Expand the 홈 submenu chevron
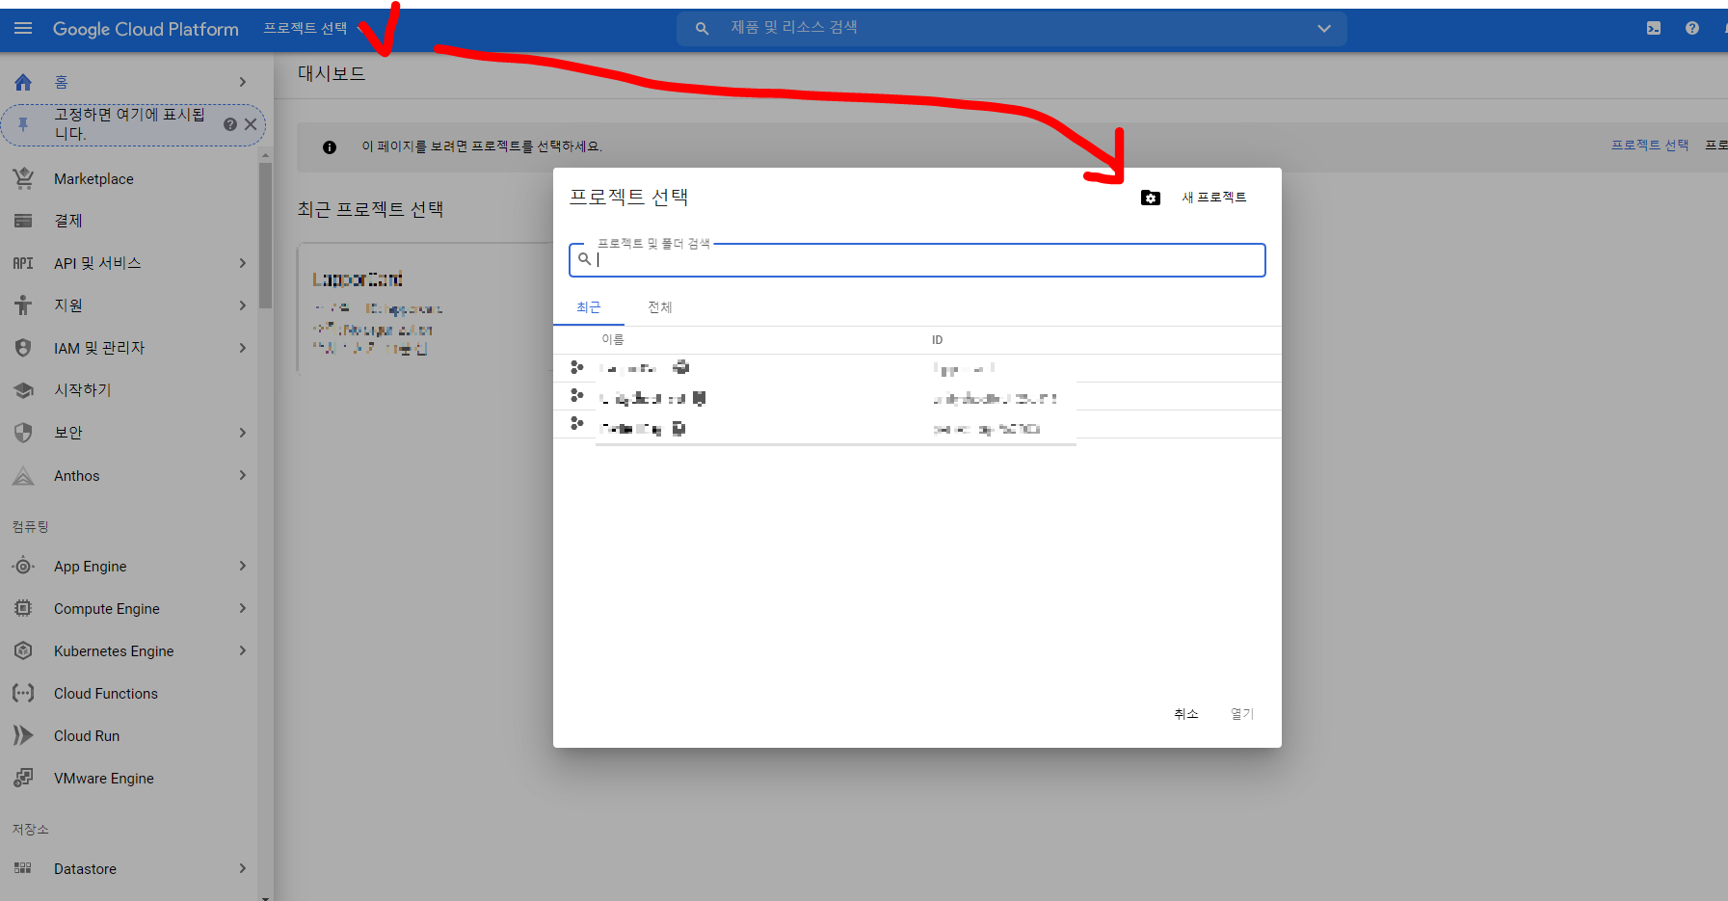The image size is (1728, 901). point(243,83)
